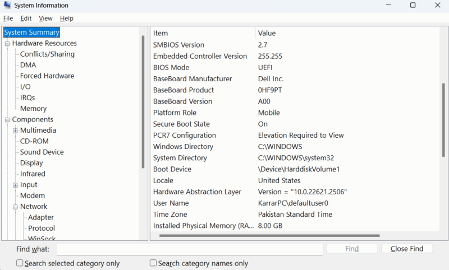This screenshot has width=449, height=270.
Task: Select Sound Device in the tree
Action: 42,152
